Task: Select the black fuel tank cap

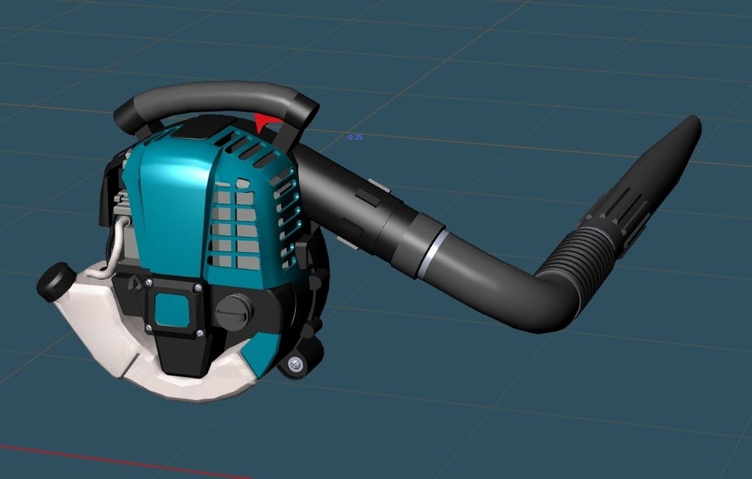Action: pos(57,281)
